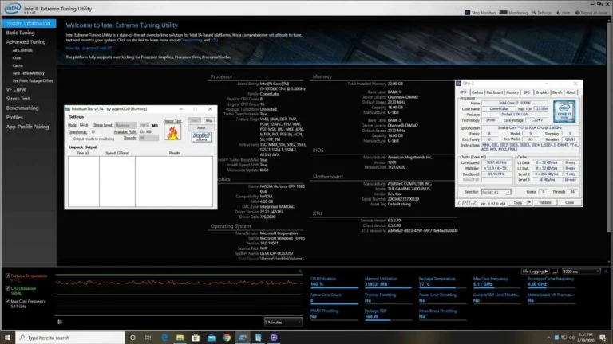Open the Monitoring view from the top bar

click(x=514, y=13)
